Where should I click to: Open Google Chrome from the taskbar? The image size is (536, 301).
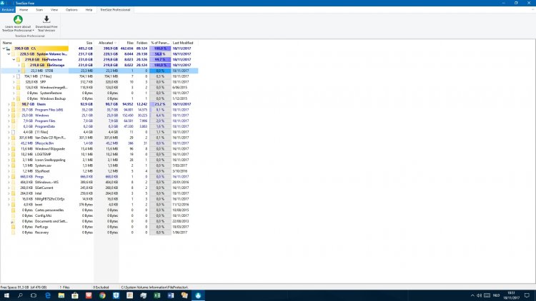tap(103, 295)
